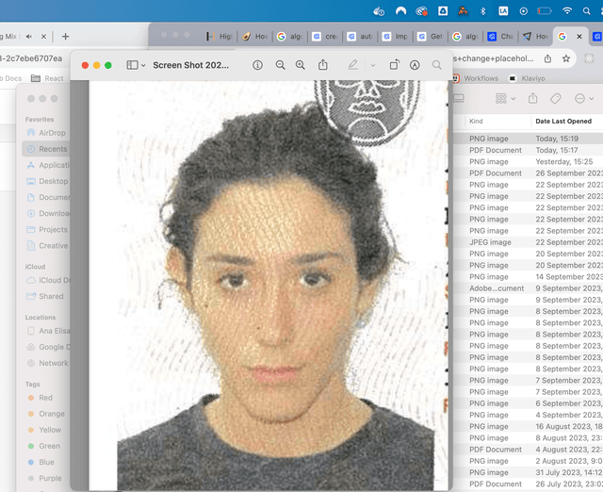Screen dimensions: 603x492
Task: Click browser extensions icon
Action: click(x=589, y=58)
